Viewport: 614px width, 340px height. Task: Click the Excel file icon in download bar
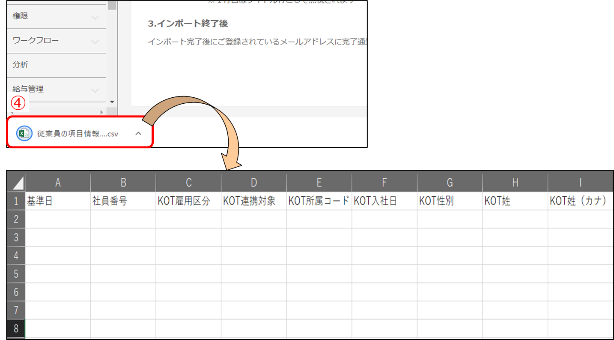pyautogui.click(x=24, y=134)
